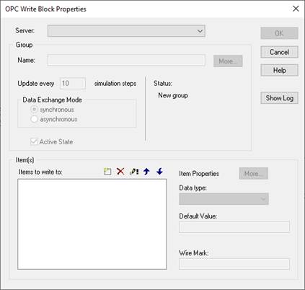
Task: Click More button next to group Name
Action: (x=228, y=61)
